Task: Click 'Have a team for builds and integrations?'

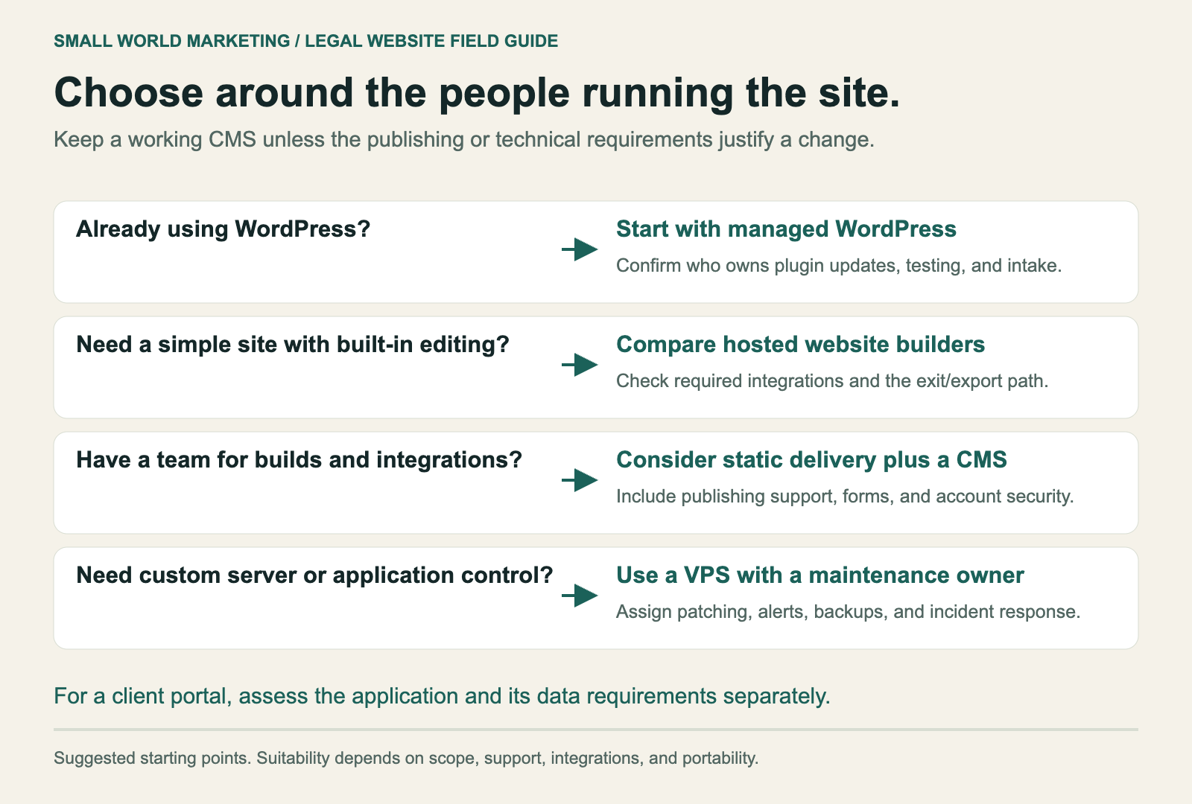Action: pos(299,459)
